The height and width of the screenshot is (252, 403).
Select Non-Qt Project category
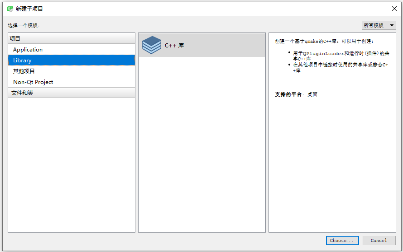(72, 82)
